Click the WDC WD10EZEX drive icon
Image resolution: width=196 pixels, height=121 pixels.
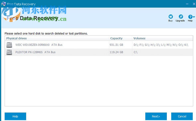[x=9, y=45]
